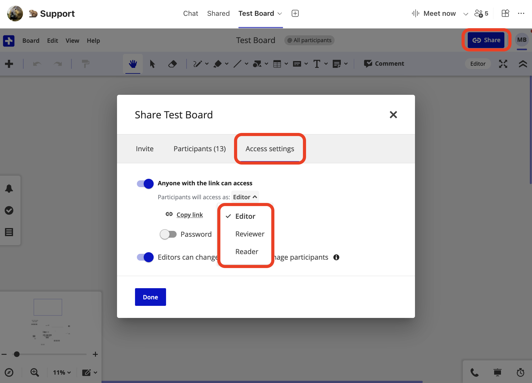
Task: Toggle Editors can change settings switch
Action: pos(145,257)
